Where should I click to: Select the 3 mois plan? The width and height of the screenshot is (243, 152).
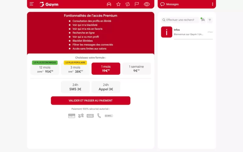pyautogui.click(x=75, y=69)
